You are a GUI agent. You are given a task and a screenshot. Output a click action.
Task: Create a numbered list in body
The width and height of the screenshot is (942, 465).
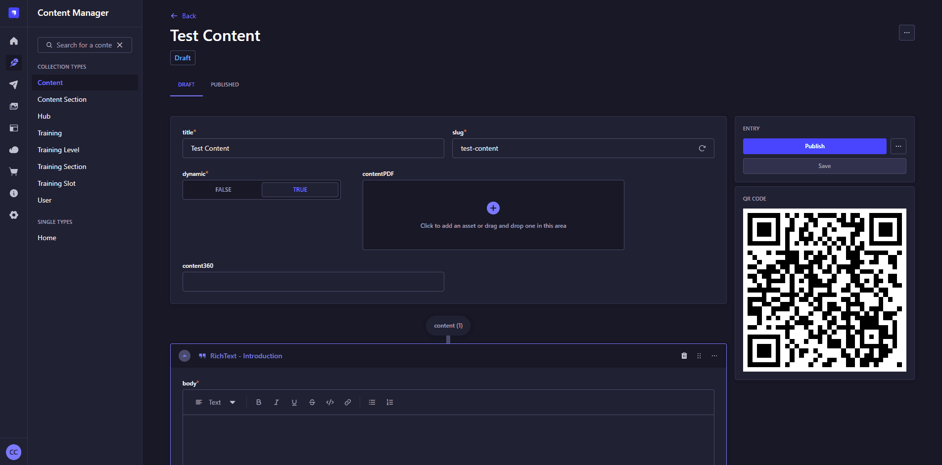click(390, 402)
